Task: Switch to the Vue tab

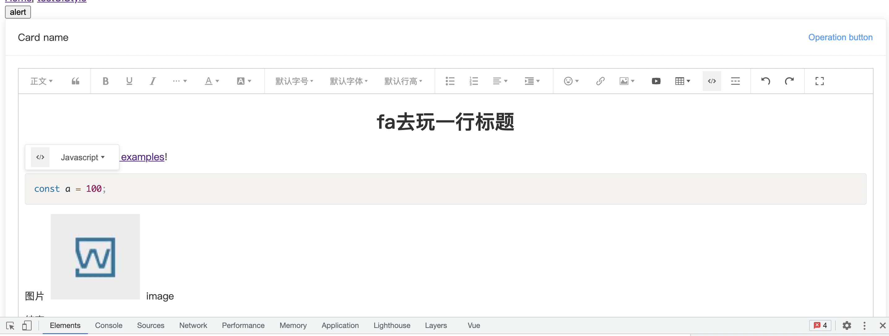Action: [474, 325]
